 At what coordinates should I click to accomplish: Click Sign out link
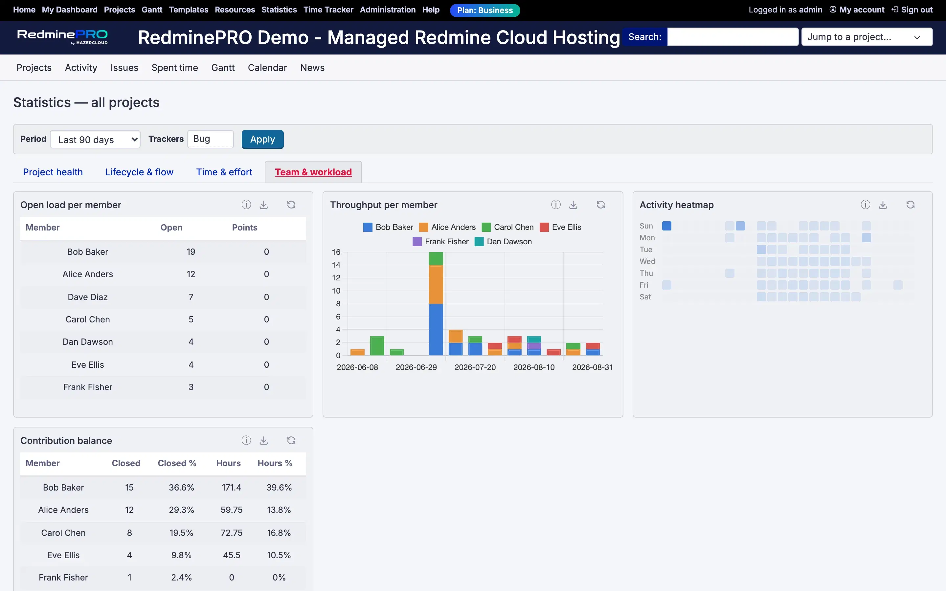coord(917,10)
